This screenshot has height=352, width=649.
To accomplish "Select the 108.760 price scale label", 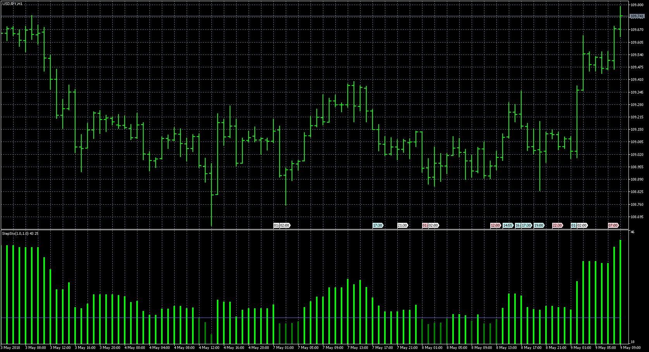I will pos(637,205).
